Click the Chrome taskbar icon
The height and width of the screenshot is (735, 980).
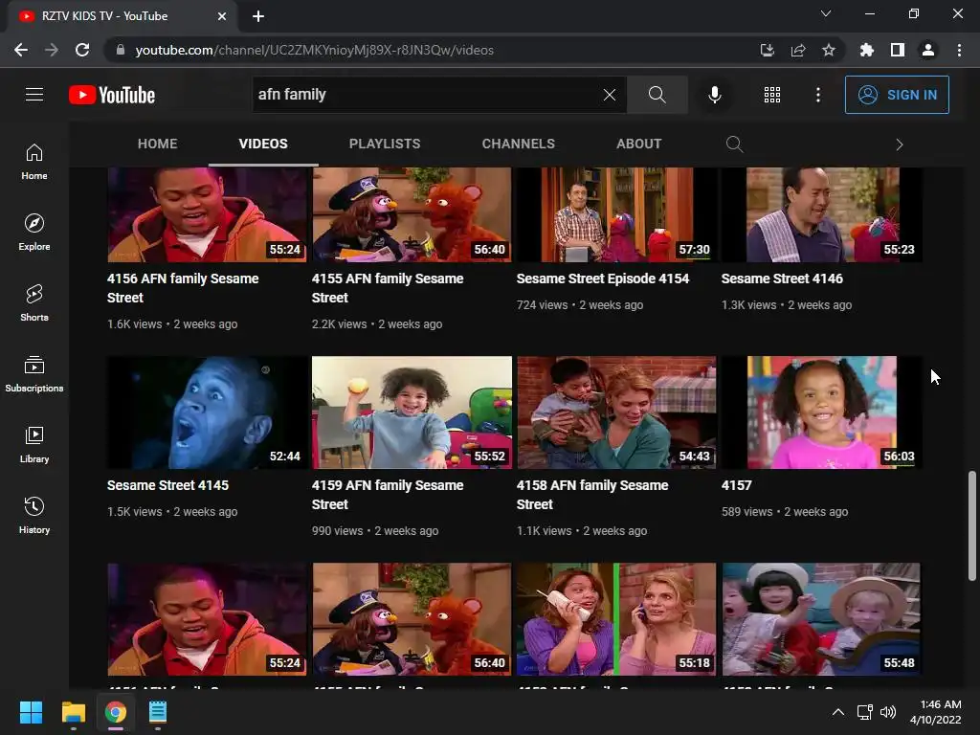point(116,712)
